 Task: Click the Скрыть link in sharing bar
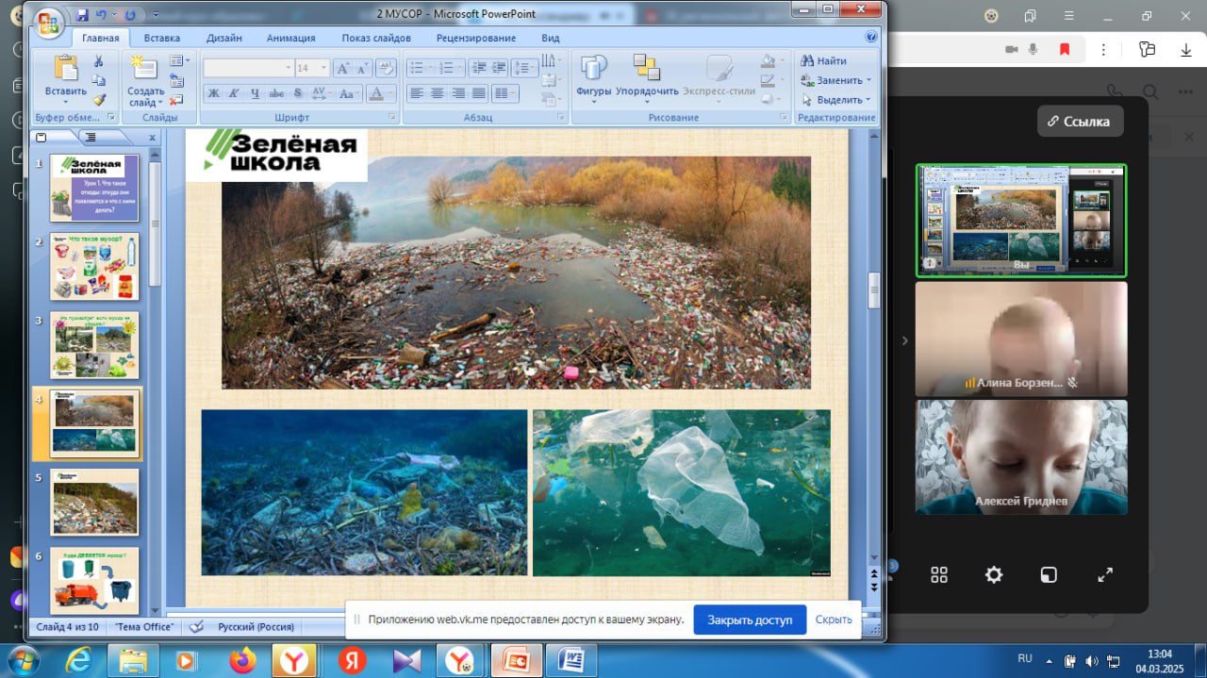coord(834,620)
